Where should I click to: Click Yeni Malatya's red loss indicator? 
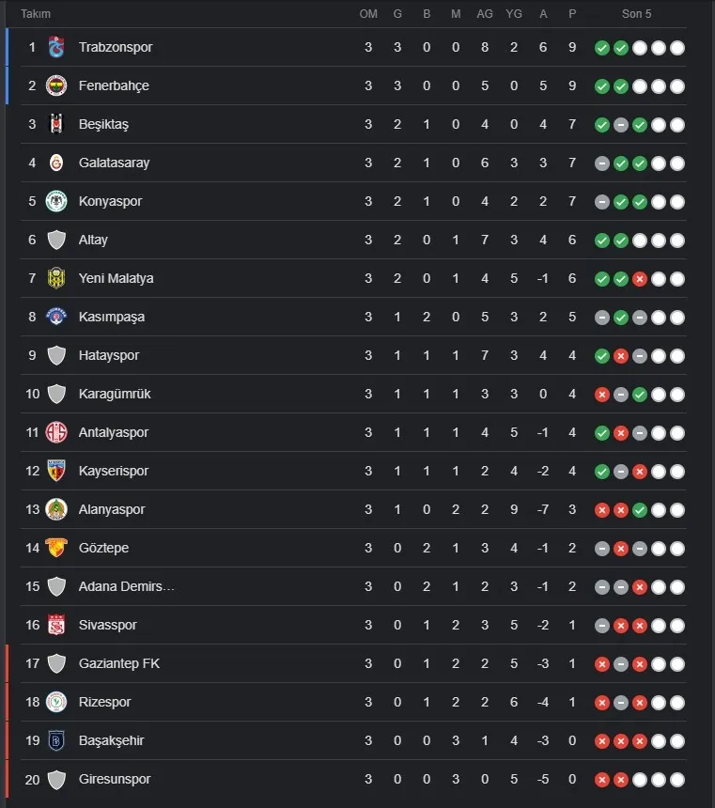click(640, 279)
